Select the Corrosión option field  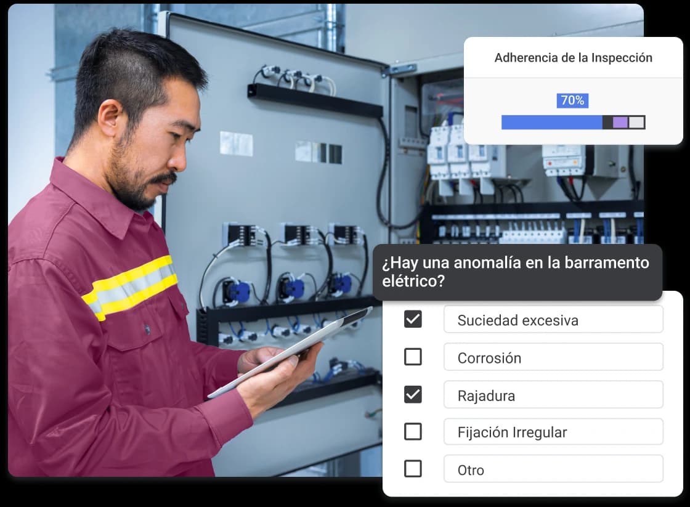[x=553, y=357]
